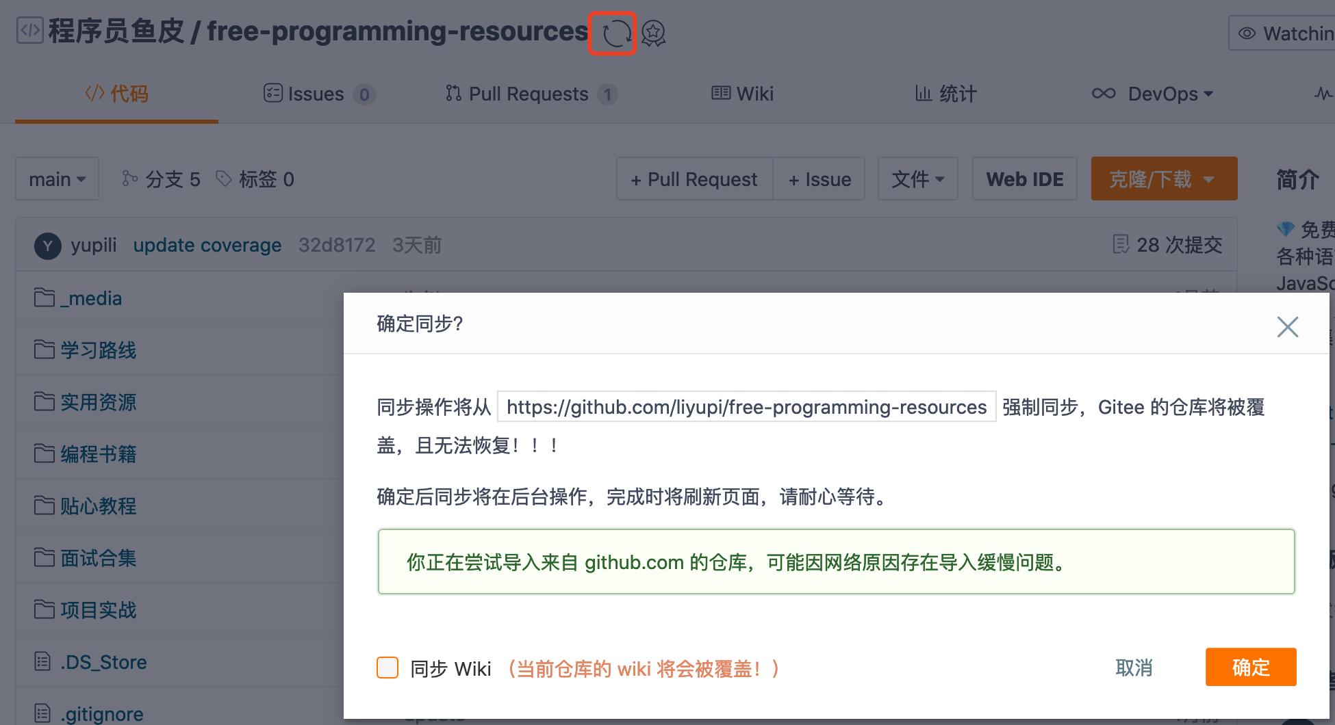Select the .DS_Store file icon
This screenshot has width=1335, height=725.
point(41,661)
